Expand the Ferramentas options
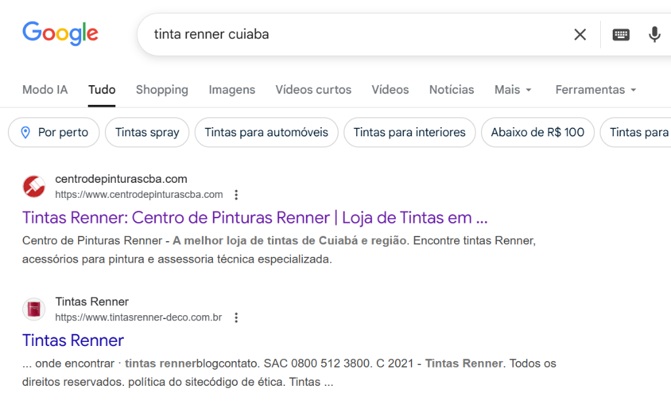The width and height of the screenshot is (671, 420). click(x=595, y=89)
